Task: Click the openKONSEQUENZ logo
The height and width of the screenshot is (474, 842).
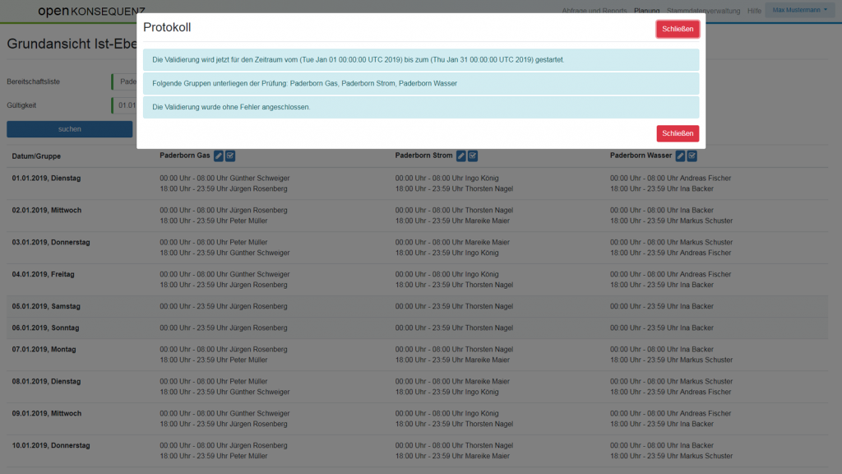Action: (91, 12)
